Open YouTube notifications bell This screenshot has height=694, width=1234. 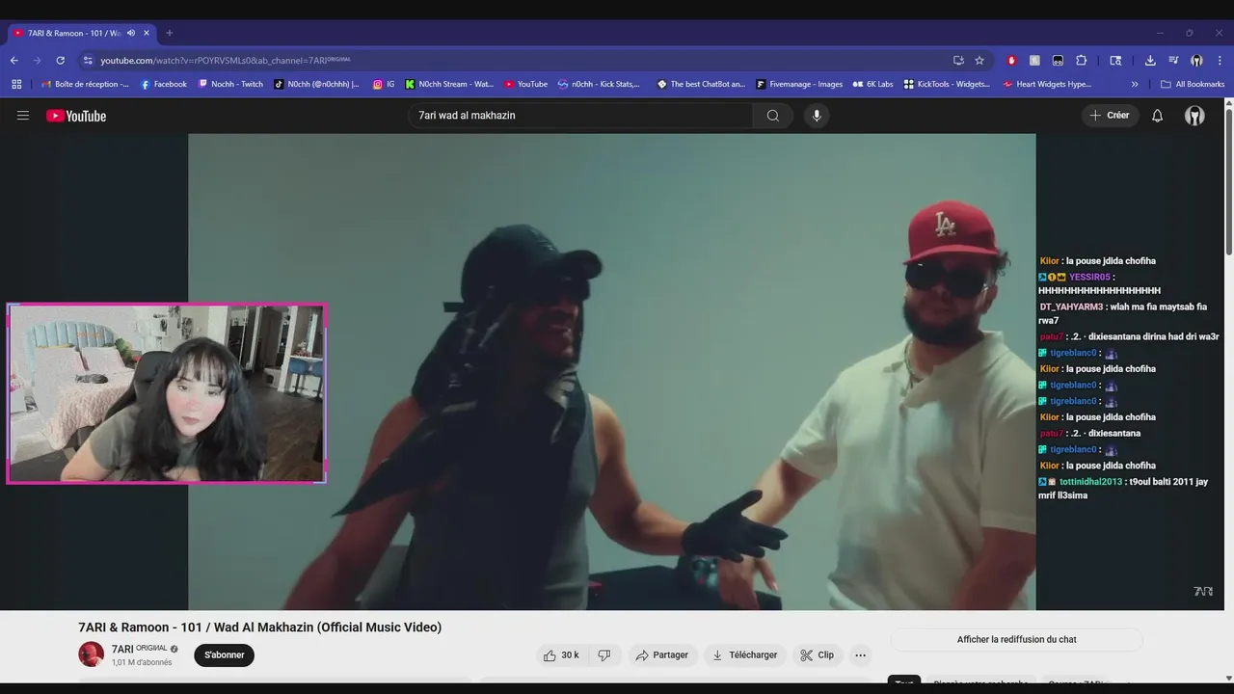(1158, 116)
